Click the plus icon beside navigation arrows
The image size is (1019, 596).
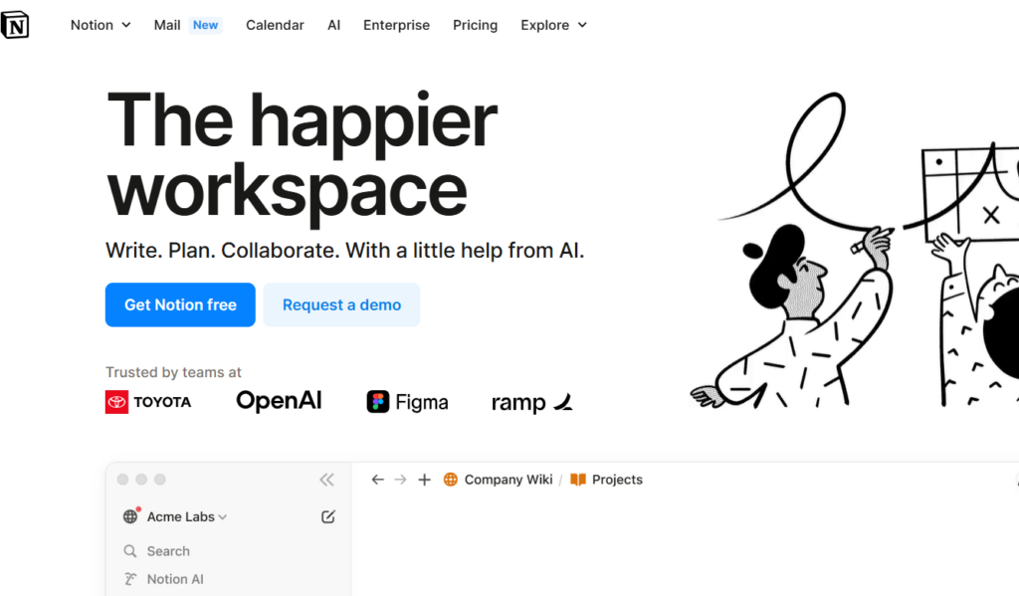pos(424,480)
